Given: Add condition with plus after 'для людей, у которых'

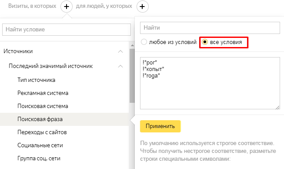Looking at the screenshot, I should coord(143,7).
